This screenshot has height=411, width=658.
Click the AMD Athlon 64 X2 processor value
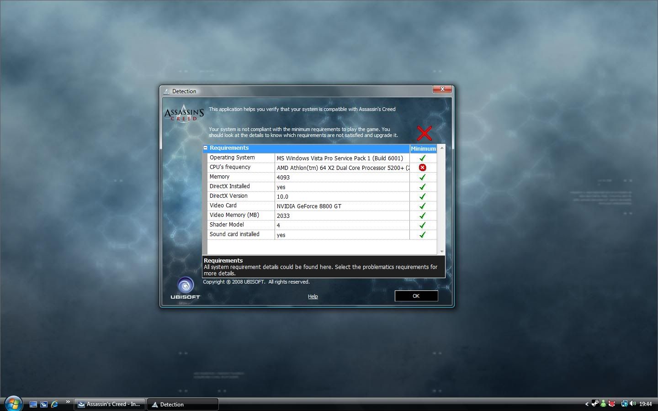click(x=343, y=168)
